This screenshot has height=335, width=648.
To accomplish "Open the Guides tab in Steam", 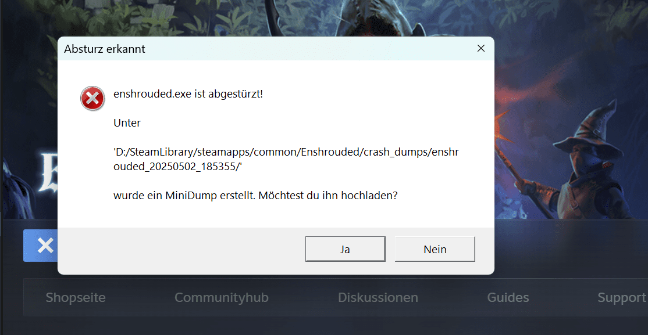I will 508,297.
